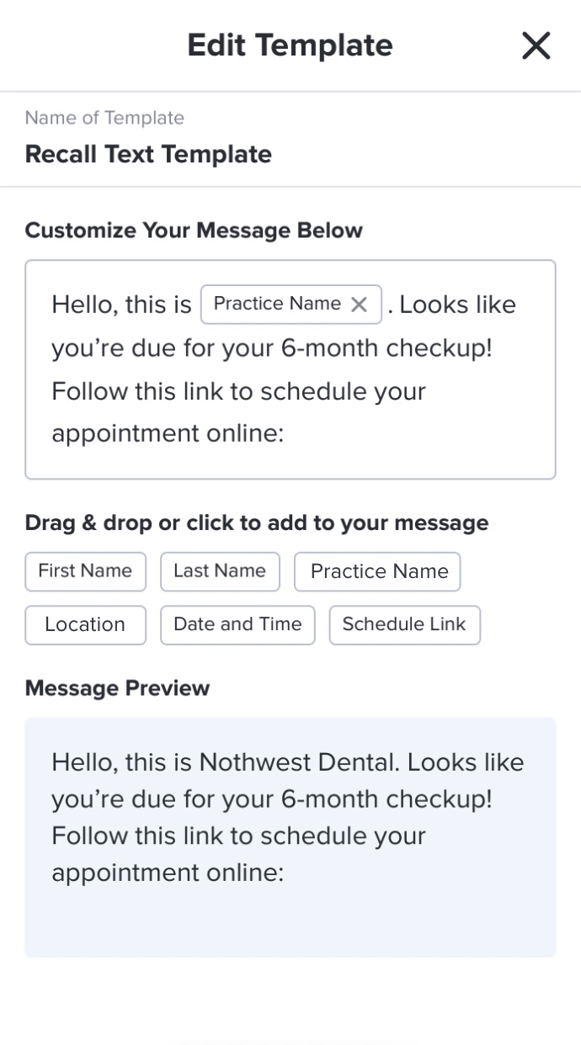Click the 'Customize Your Message Below' heading
581x1045 pixels.
[194, 231]
